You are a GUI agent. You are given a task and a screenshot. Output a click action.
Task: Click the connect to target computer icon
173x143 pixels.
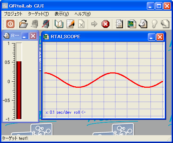35,24
